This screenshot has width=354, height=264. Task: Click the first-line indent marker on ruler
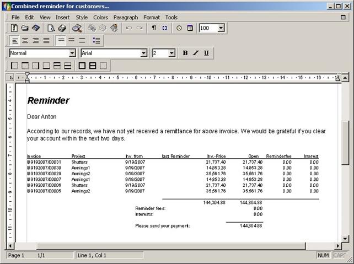[x=26, y=76]
